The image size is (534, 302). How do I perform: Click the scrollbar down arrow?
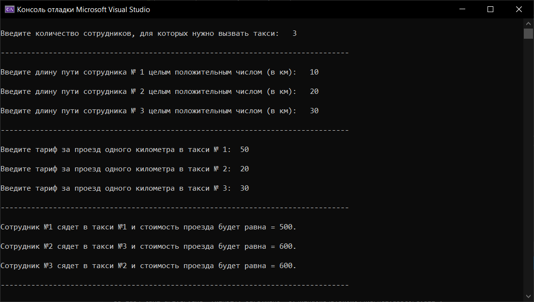pyautogui.click(x=528, y=297)
